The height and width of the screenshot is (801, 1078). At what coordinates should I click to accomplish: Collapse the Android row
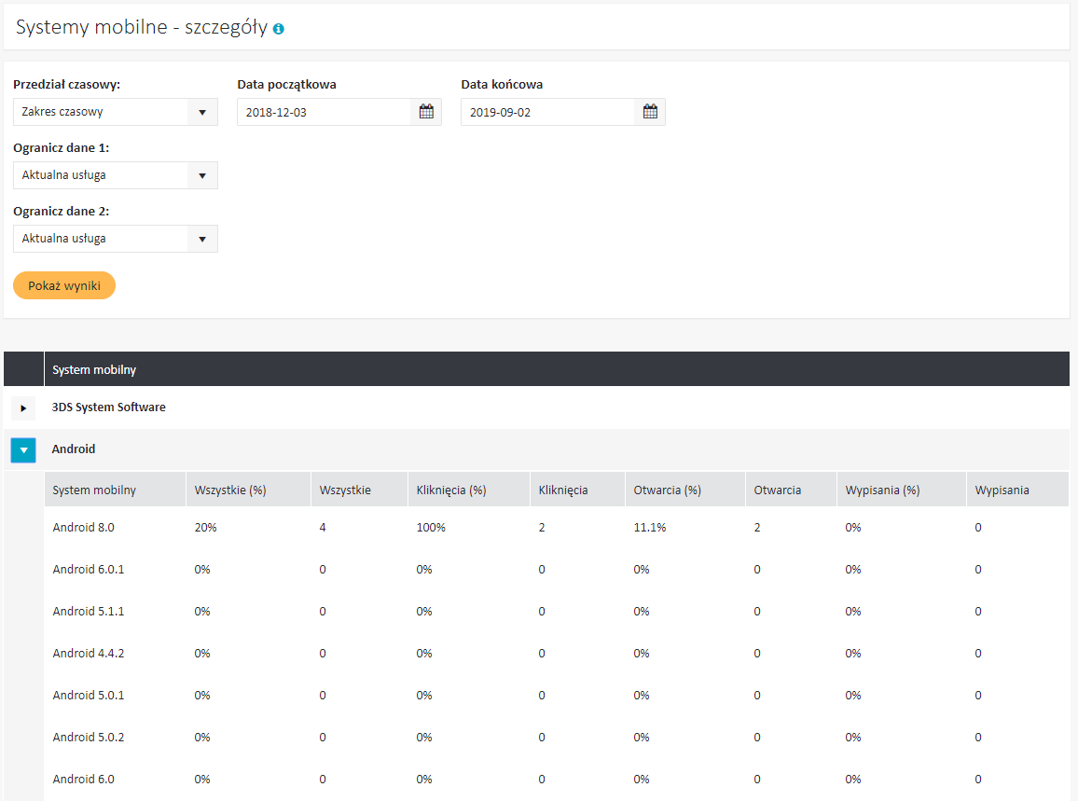(23, 450)
